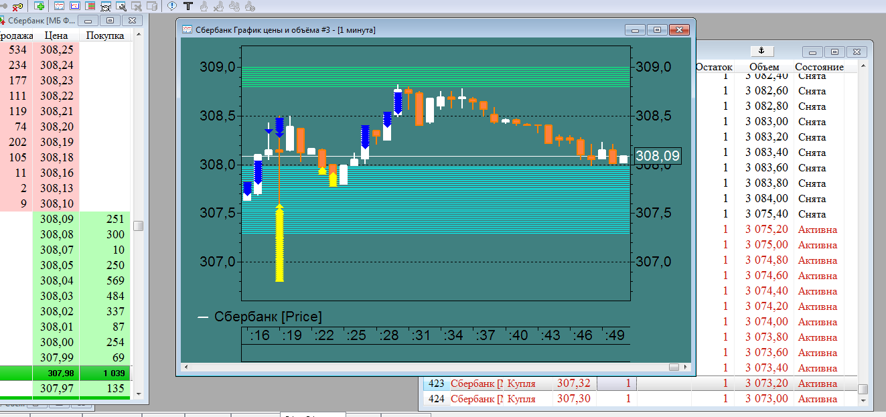Click the Снята status for volume 3 084,00
The width and height of the screenshot is (886, 417).
812,198
